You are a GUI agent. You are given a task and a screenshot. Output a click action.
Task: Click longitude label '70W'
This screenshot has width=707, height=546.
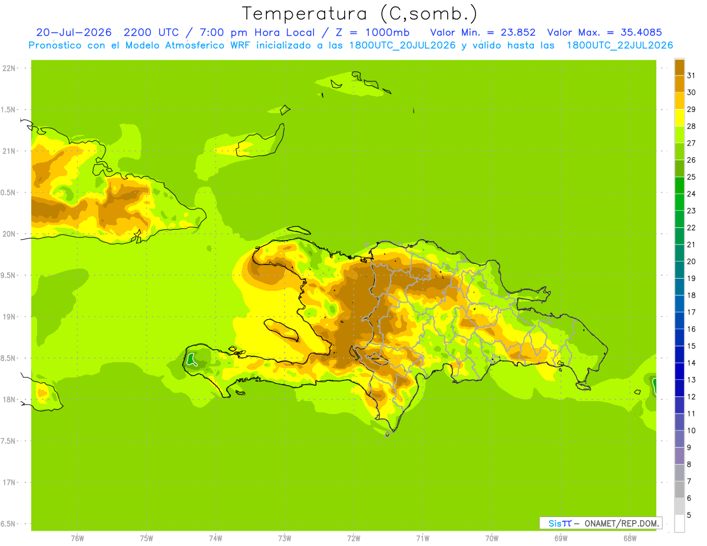492,538
